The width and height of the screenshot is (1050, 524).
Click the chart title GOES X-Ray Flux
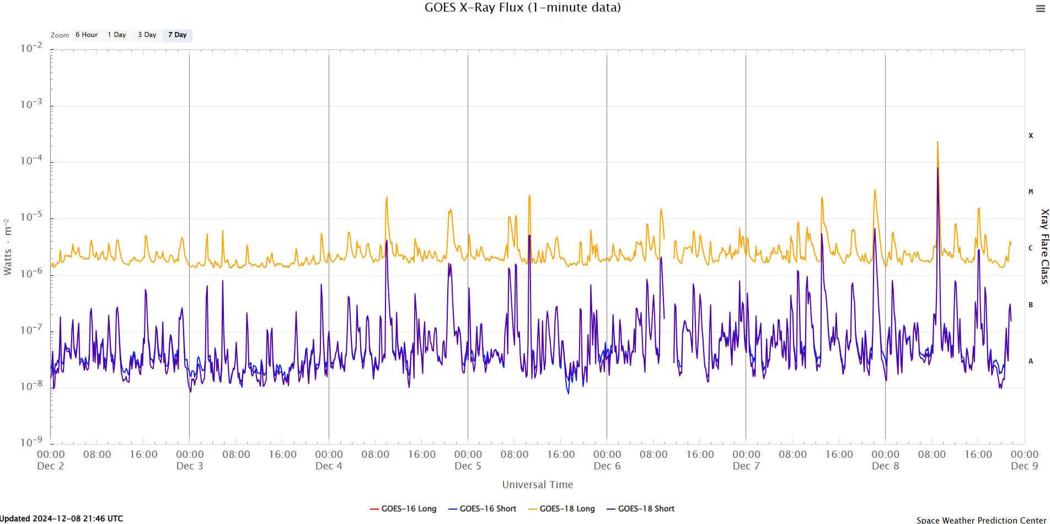coord(522,8)
